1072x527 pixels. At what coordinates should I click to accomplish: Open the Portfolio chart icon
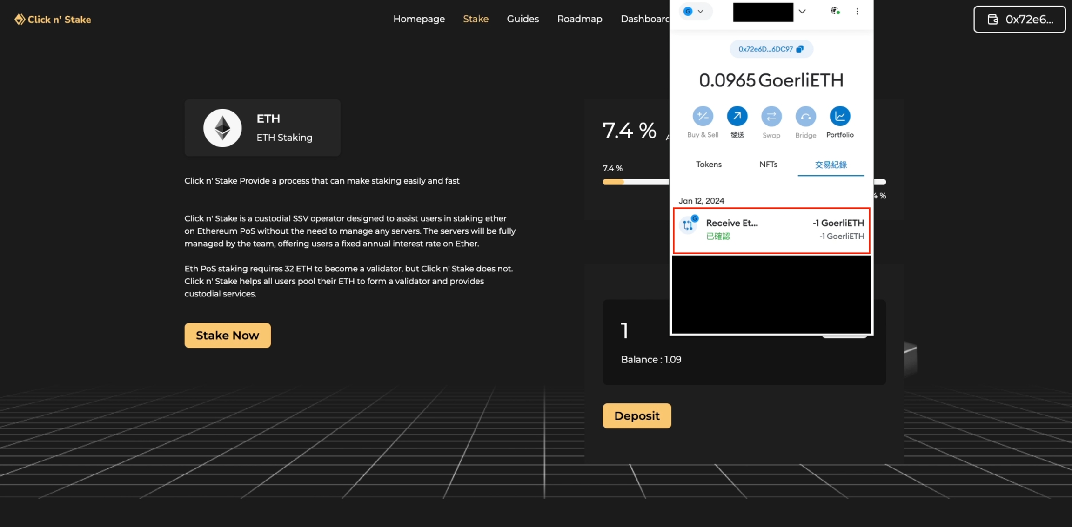(x=840, y=116)
